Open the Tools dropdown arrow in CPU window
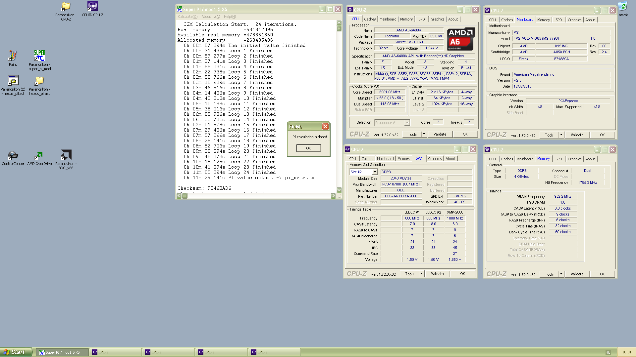Image resolution: width=636 pixels, height=357 pixels. click(424, 134)
